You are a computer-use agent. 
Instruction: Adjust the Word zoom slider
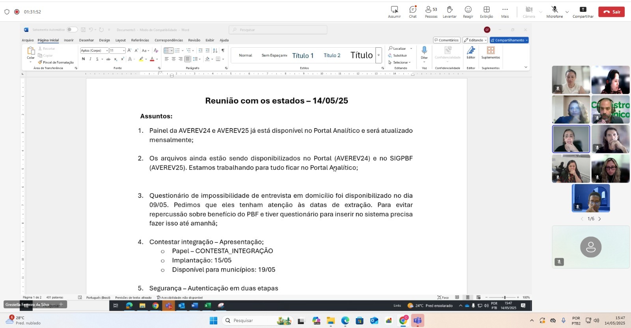coord(504,297)
